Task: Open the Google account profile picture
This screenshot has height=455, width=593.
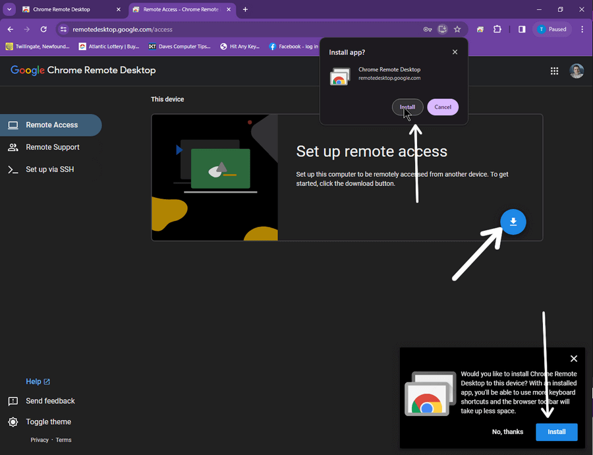Action: point(577,71)
